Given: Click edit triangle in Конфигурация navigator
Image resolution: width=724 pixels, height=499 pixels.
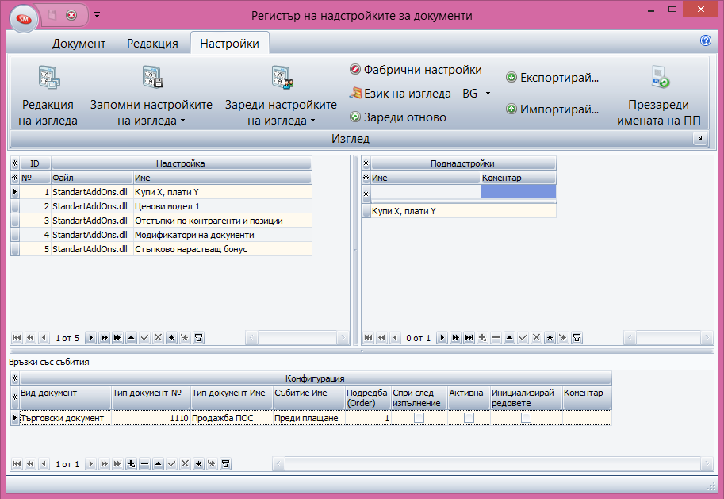Looking at the screenshot, I should [158, 464].
